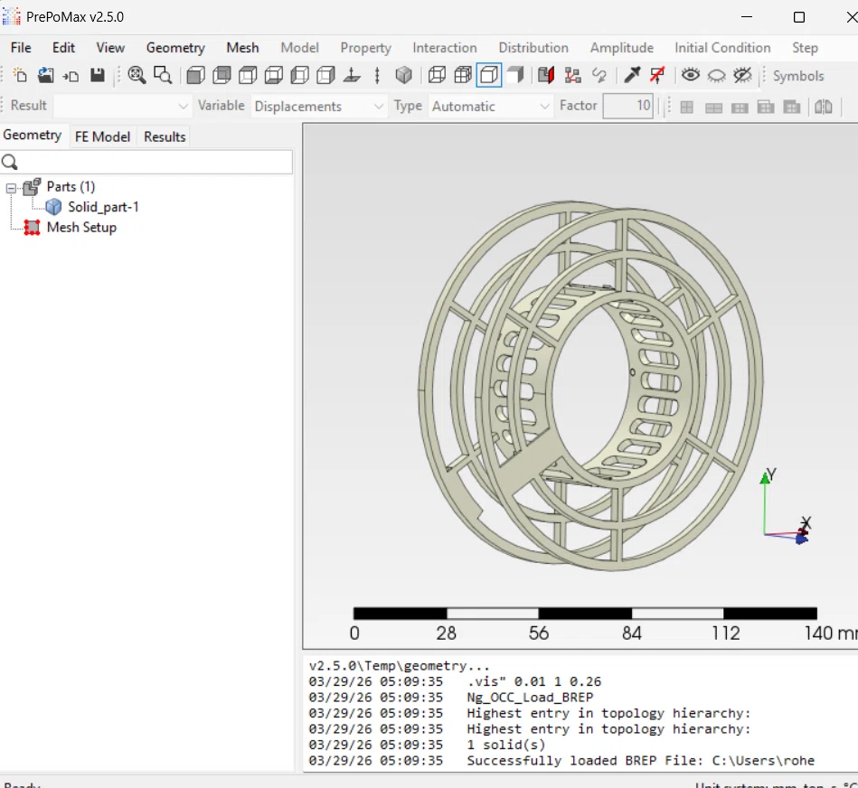Open the Variable Displacements dropdown

[319, 106]
